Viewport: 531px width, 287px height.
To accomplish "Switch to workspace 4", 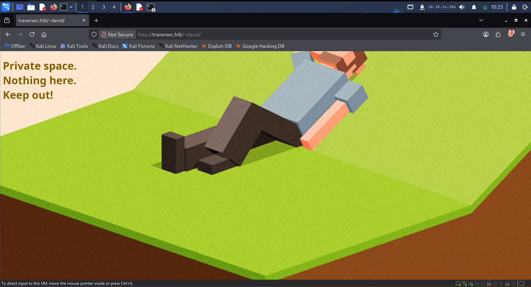I will 114,7.
